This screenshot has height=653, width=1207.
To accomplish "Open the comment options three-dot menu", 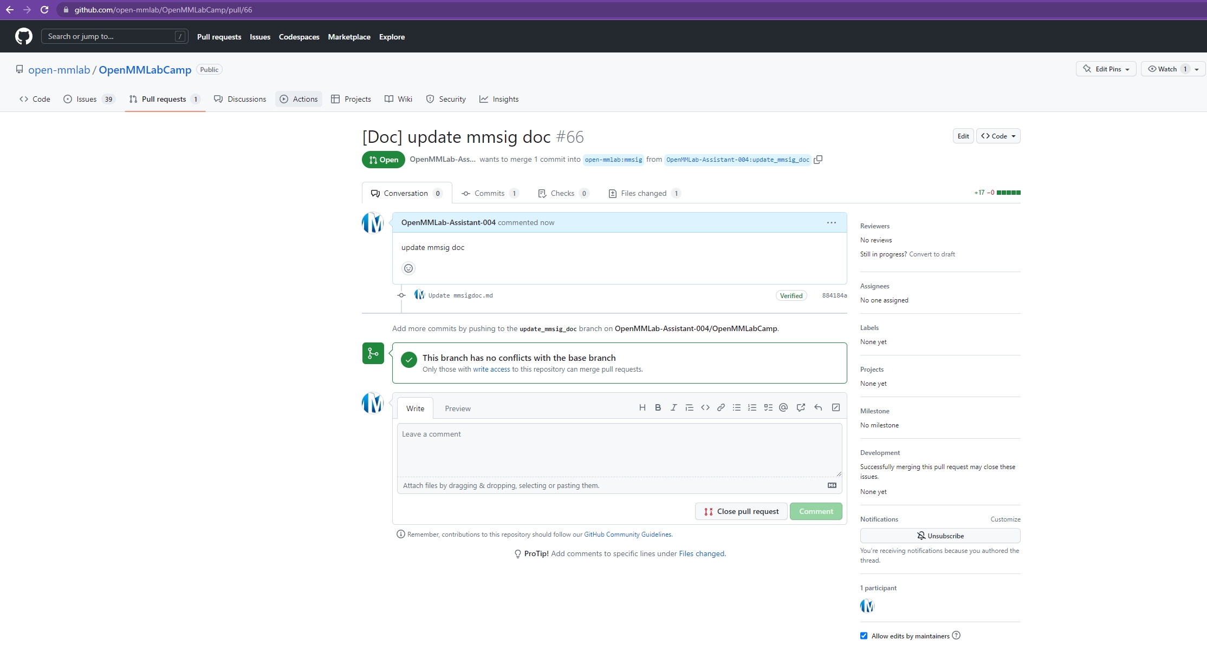I will tap(832, 223).
